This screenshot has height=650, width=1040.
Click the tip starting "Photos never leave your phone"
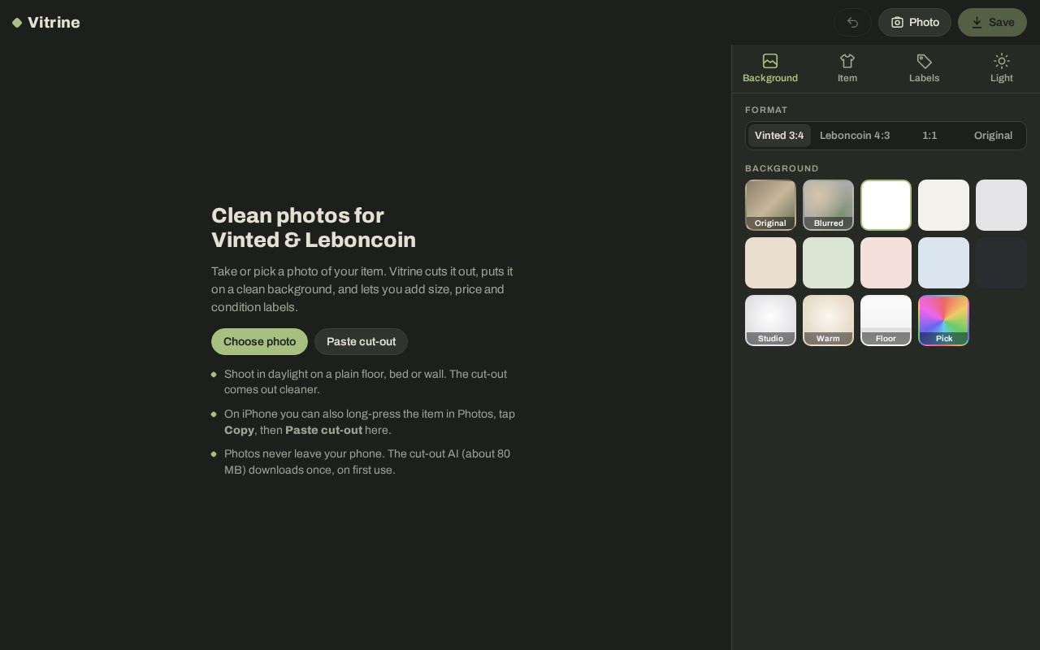coord(367,461)
